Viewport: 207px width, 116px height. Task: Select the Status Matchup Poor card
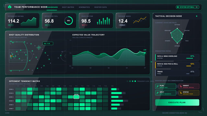[x=189, y=93]
